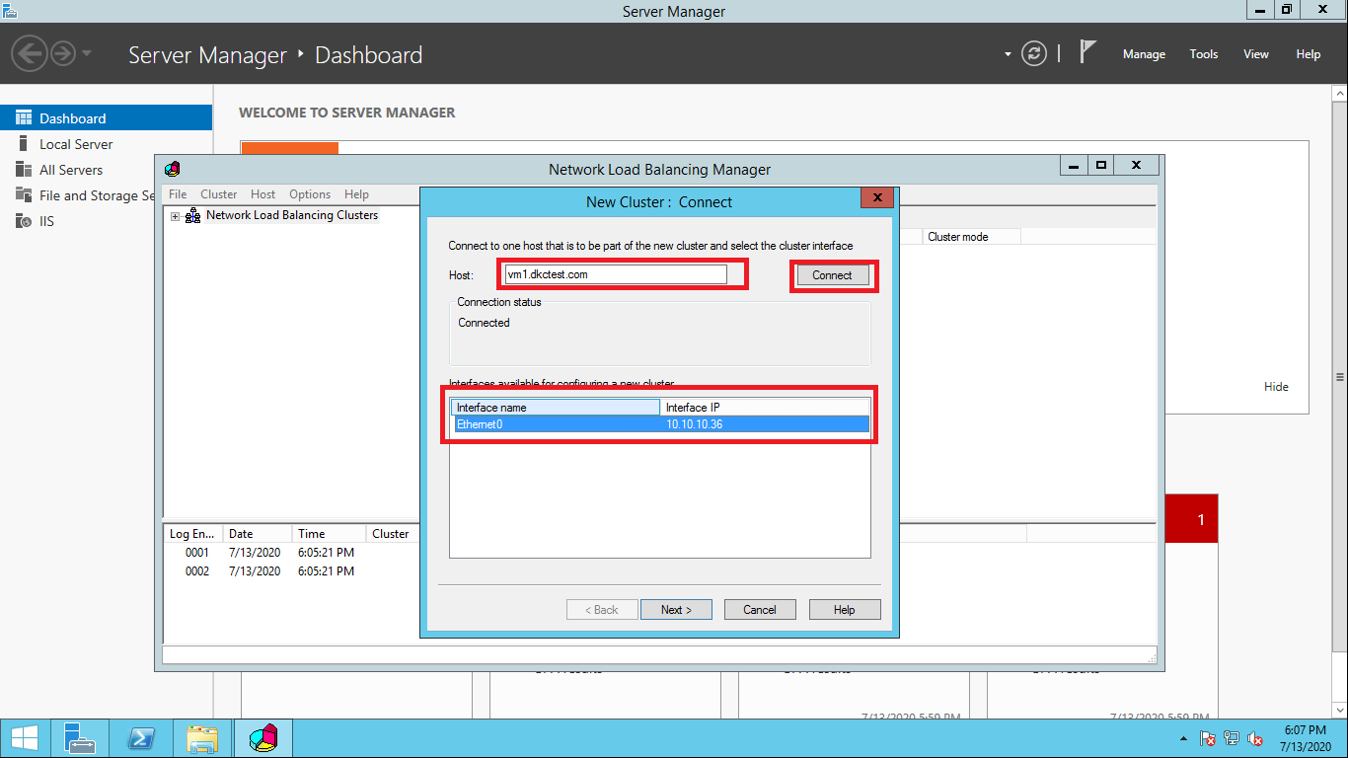Click the Server Manager vertical scrollbar
Viewport: 1348px width, 758px height.
click(1339, 376)
